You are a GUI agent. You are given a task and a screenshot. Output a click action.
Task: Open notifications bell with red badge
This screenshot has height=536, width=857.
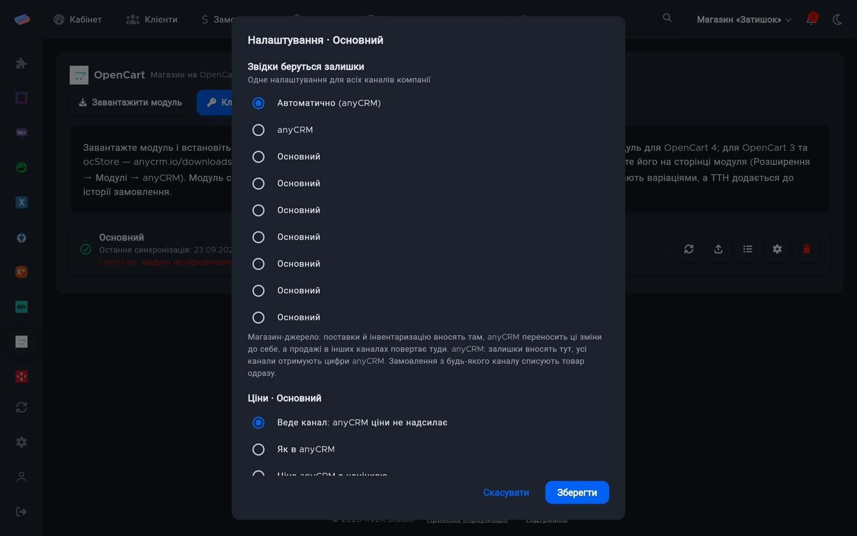[x=812, y=19]
